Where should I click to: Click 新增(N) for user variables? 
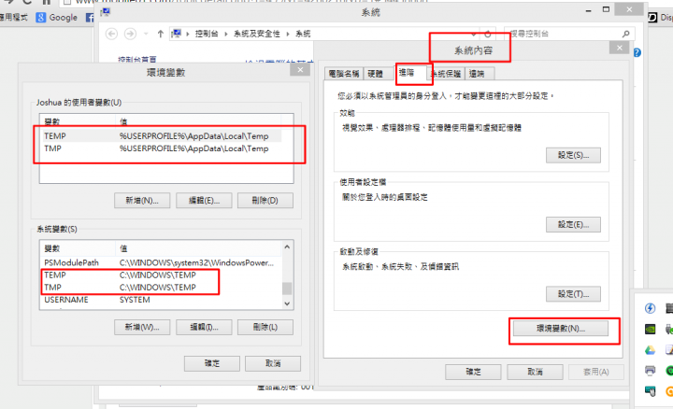142,201
